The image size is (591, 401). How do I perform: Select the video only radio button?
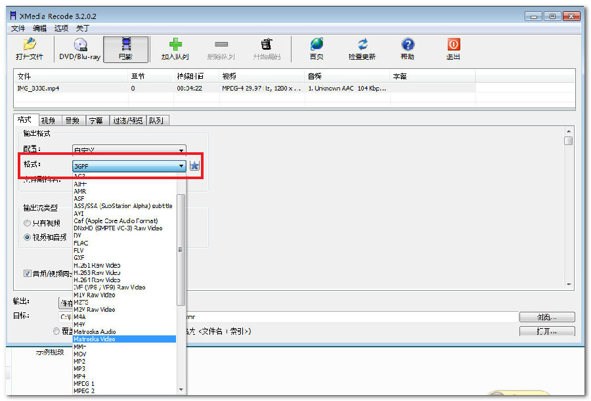click(27, 223)
